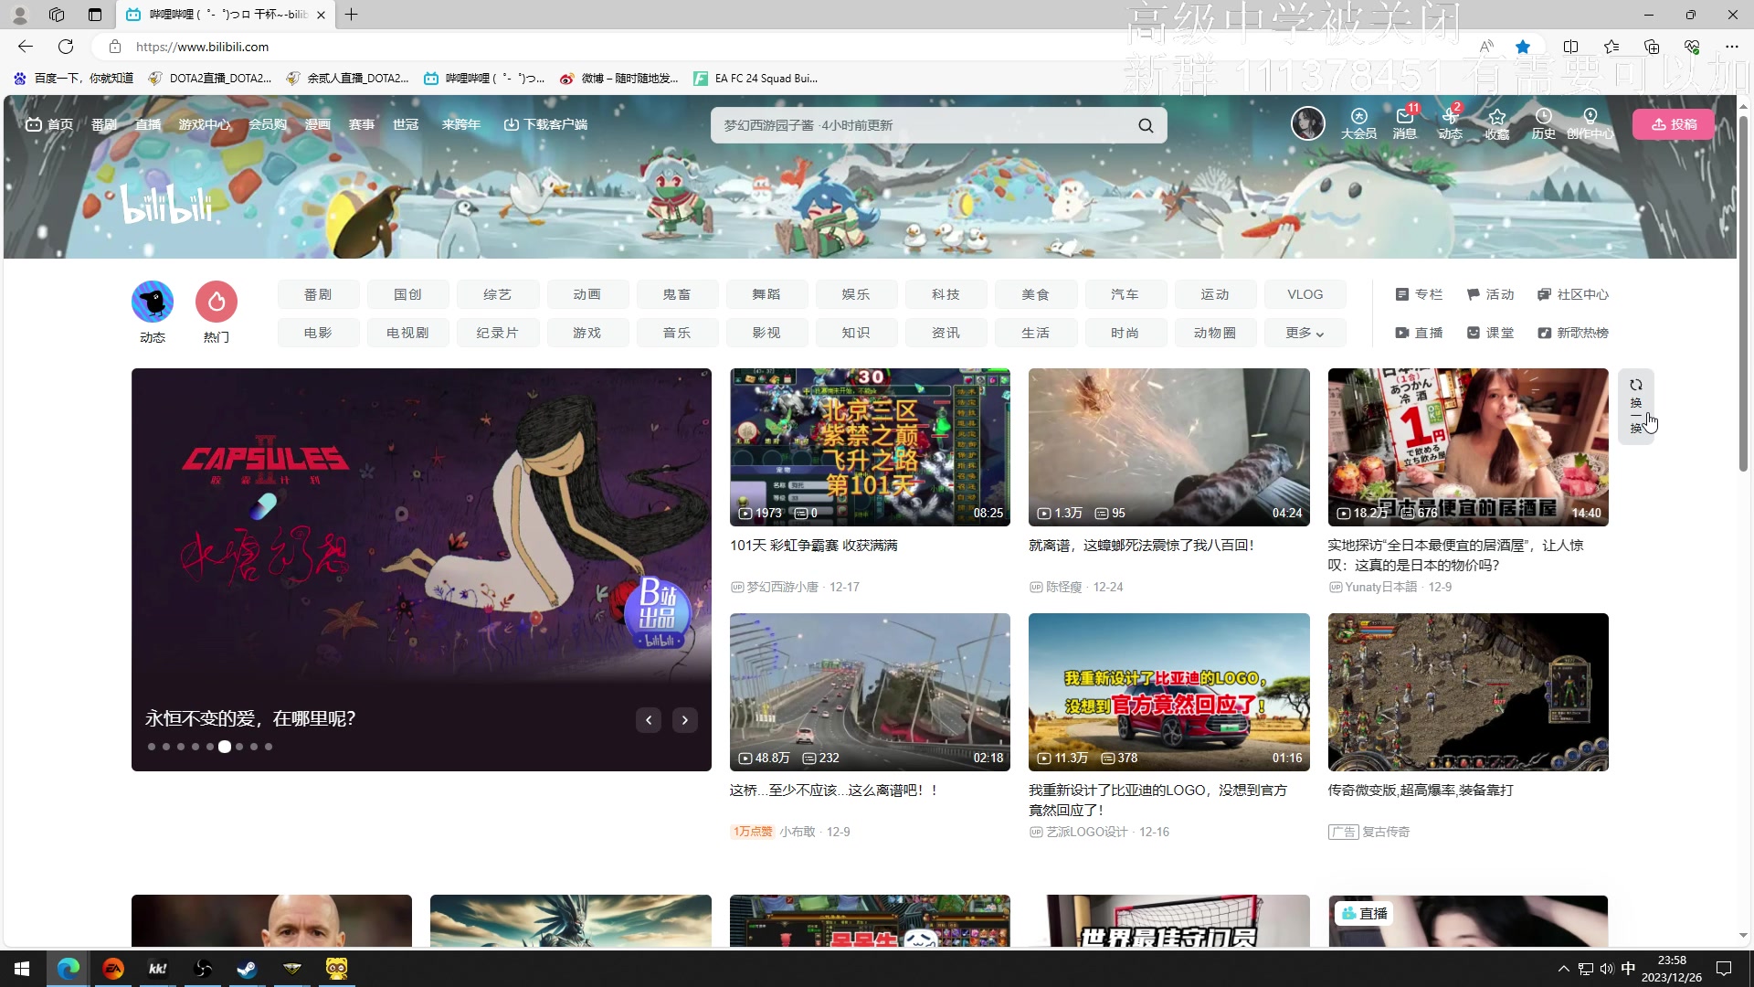This screenshot has height=987, width=1754.
Task: Click 番剧 in top navigation
Action: click(x=103, y=124)
